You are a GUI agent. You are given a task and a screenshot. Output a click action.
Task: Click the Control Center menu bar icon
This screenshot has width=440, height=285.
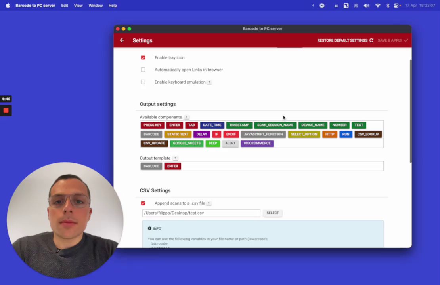tap(397, 5)
